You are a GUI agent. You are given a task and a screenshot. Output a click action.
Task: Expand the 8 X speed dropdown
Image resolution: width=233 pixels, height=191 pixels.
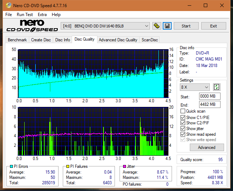pyautogui.click(x=195, y=87)
